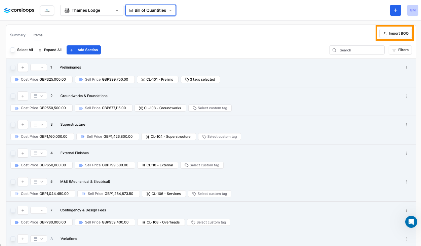
Task: Open the Bill of Quantities view dropdown
Action: coord(151,10)
